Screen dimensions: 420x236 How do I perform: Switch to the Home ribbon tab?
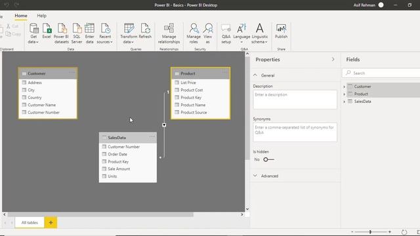21,16
